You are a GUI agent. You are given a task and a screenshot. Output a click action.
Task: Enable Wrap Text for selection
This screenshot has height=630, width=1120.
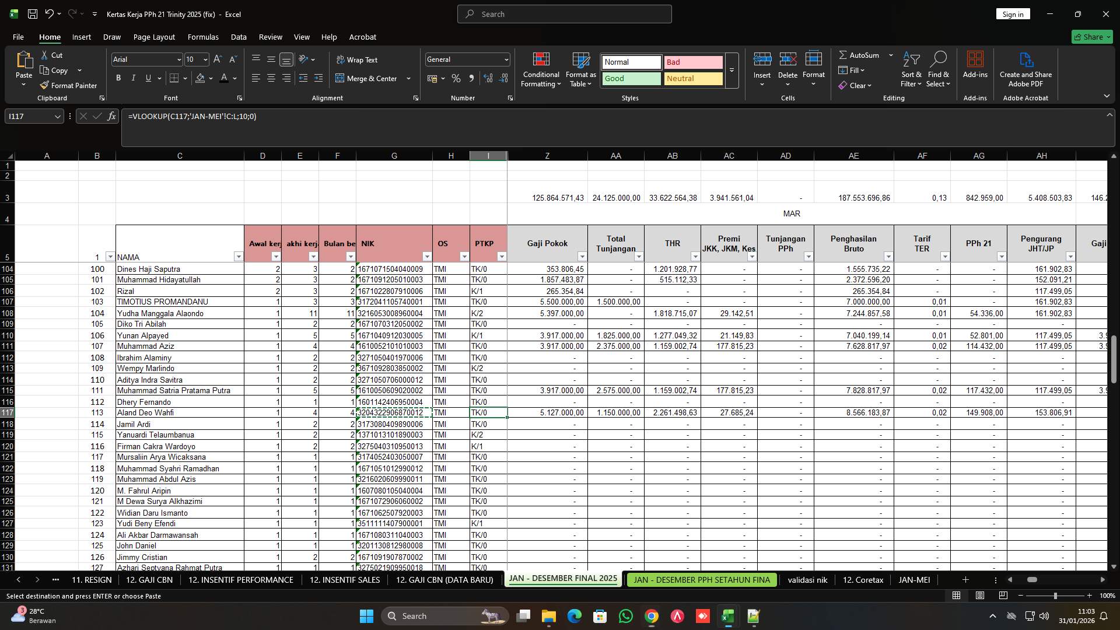tap(358, 60)
